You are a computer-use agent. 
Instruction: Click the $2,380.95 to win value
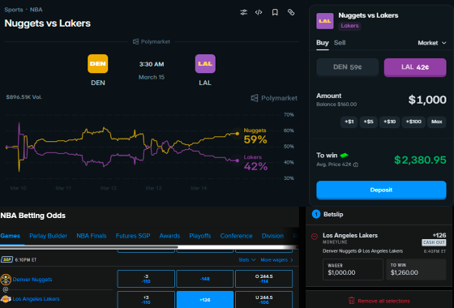[x=420, y=160]
